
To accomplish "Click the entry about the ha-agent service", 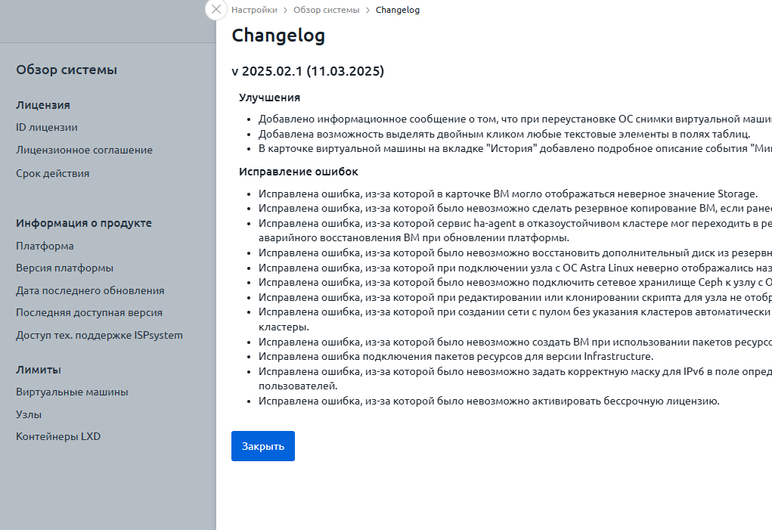I will [x=515, y=231].
